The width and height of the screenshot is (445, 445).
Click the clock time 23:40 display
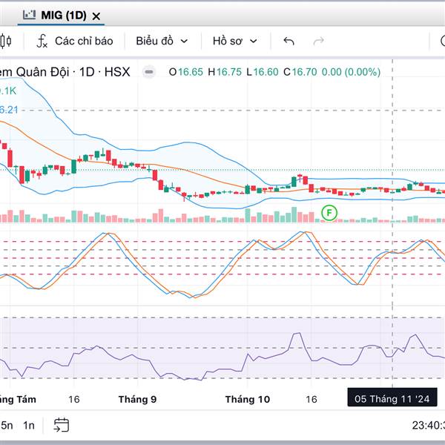(428, 425)
